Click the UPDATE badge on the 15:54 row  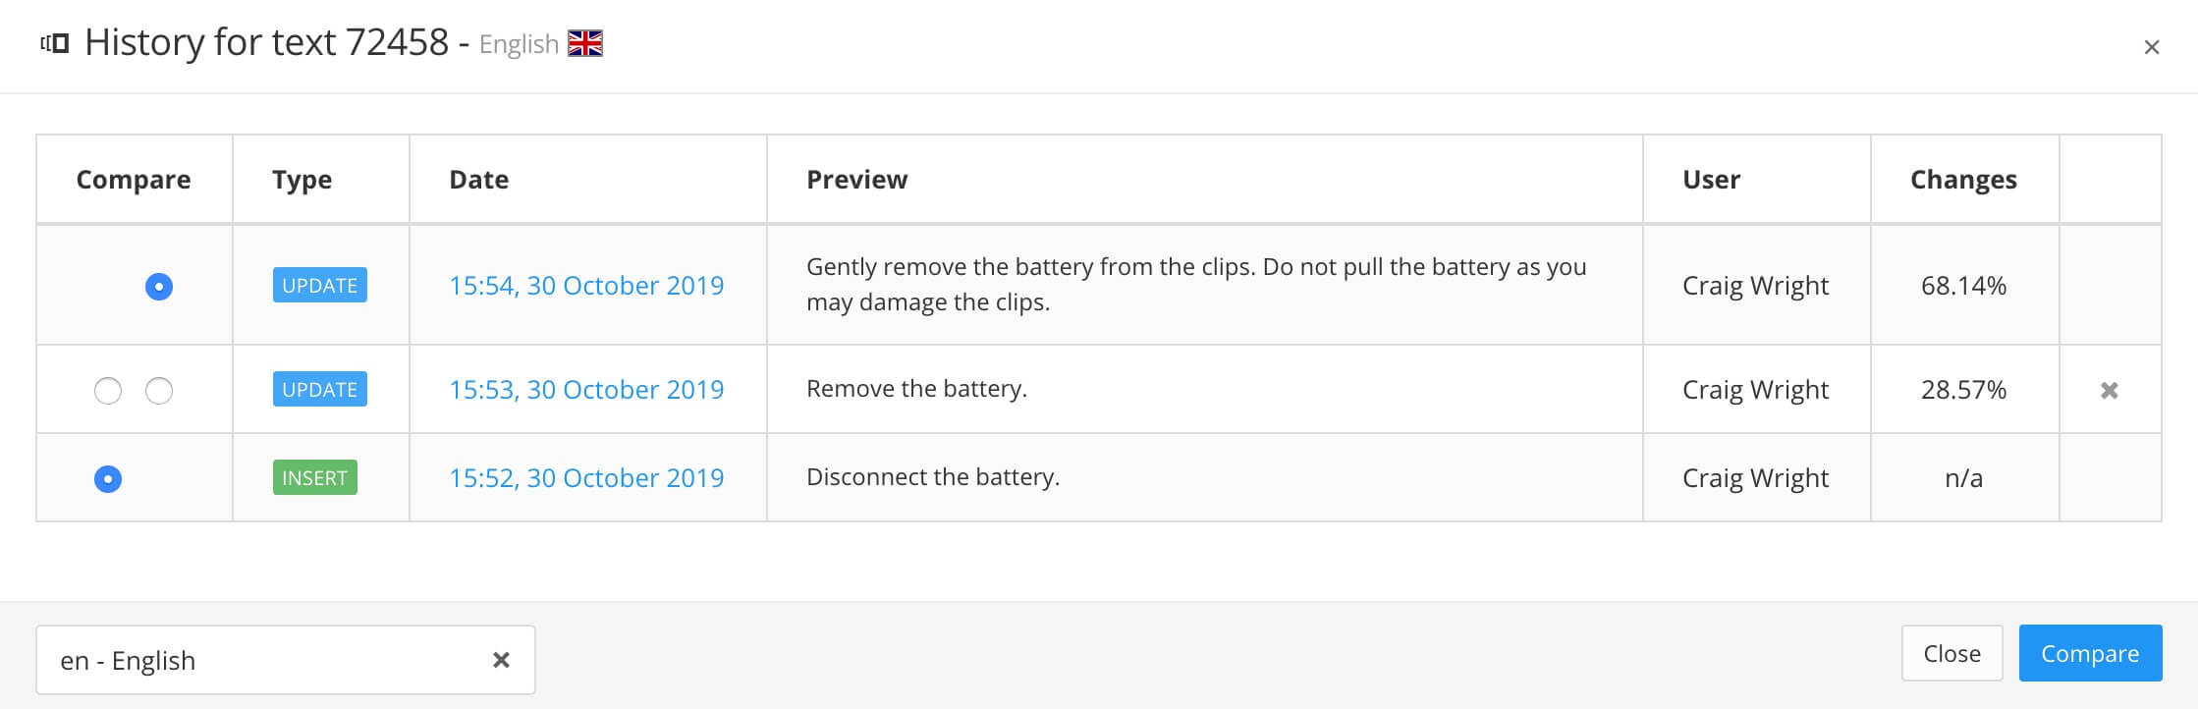[x=319, y=286]
